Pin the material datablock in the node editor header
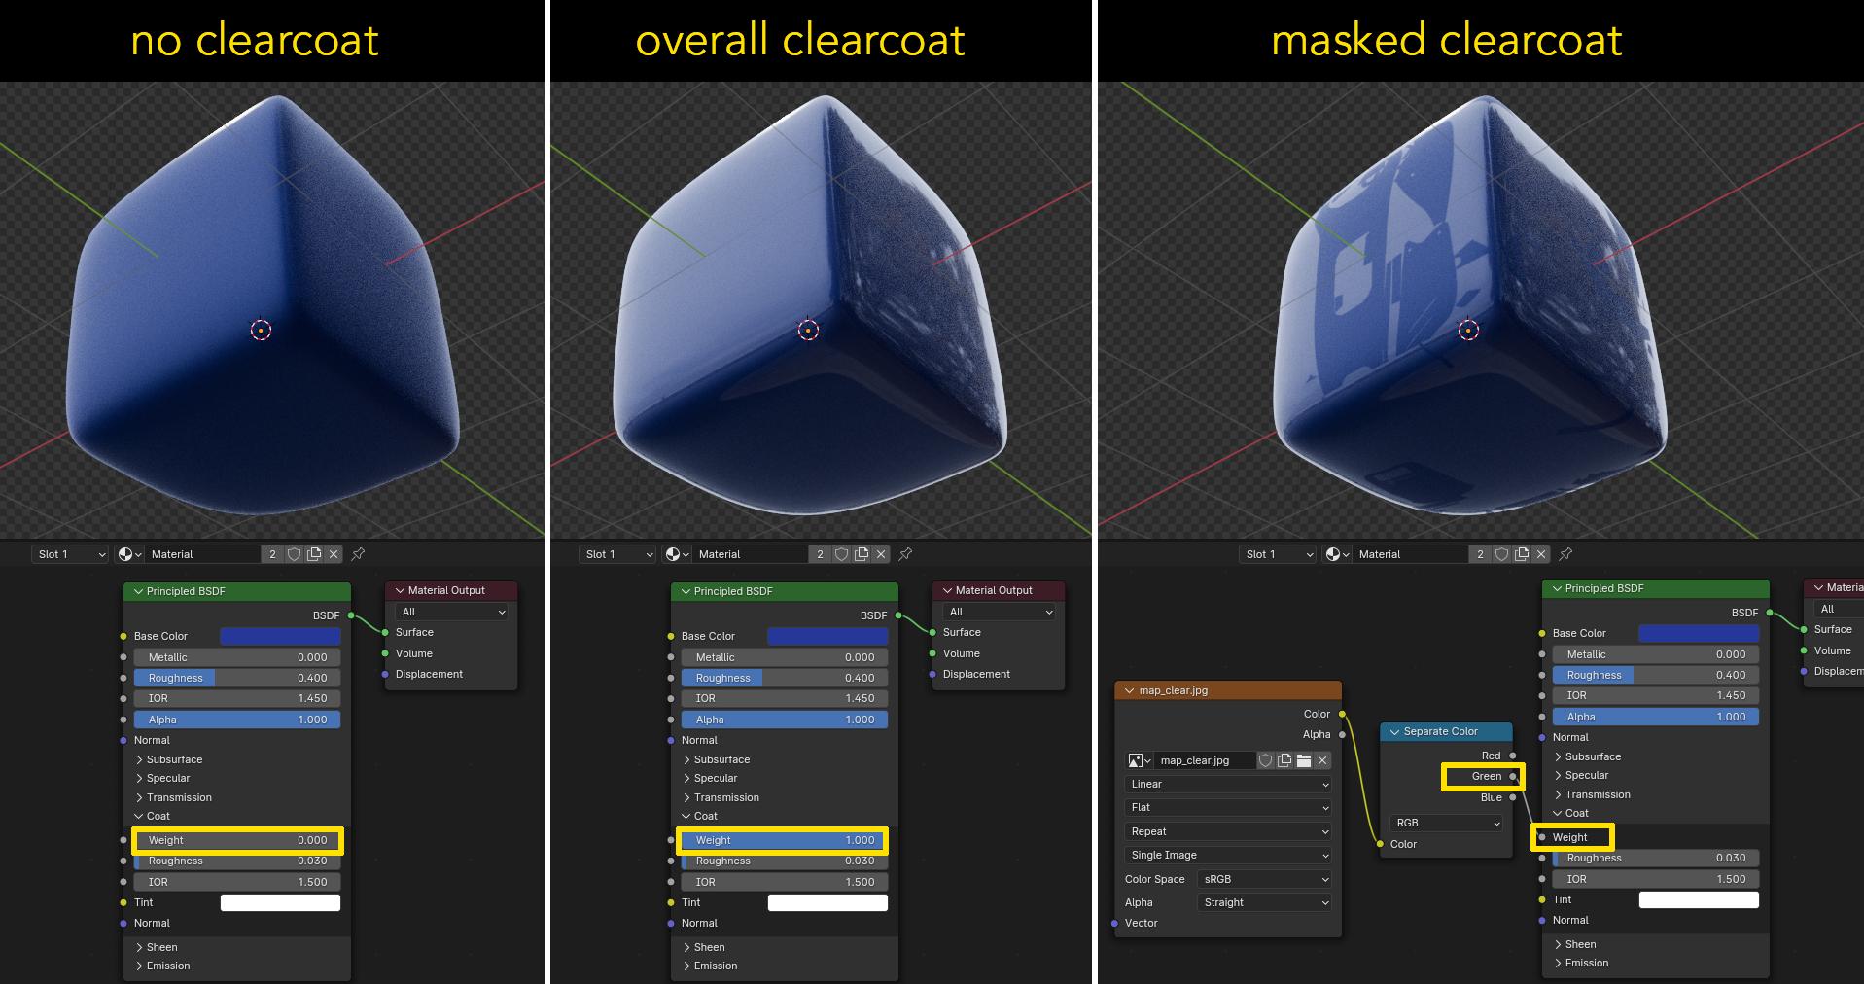The width and height of the screenshot is (1864, 984). point(358,553)
